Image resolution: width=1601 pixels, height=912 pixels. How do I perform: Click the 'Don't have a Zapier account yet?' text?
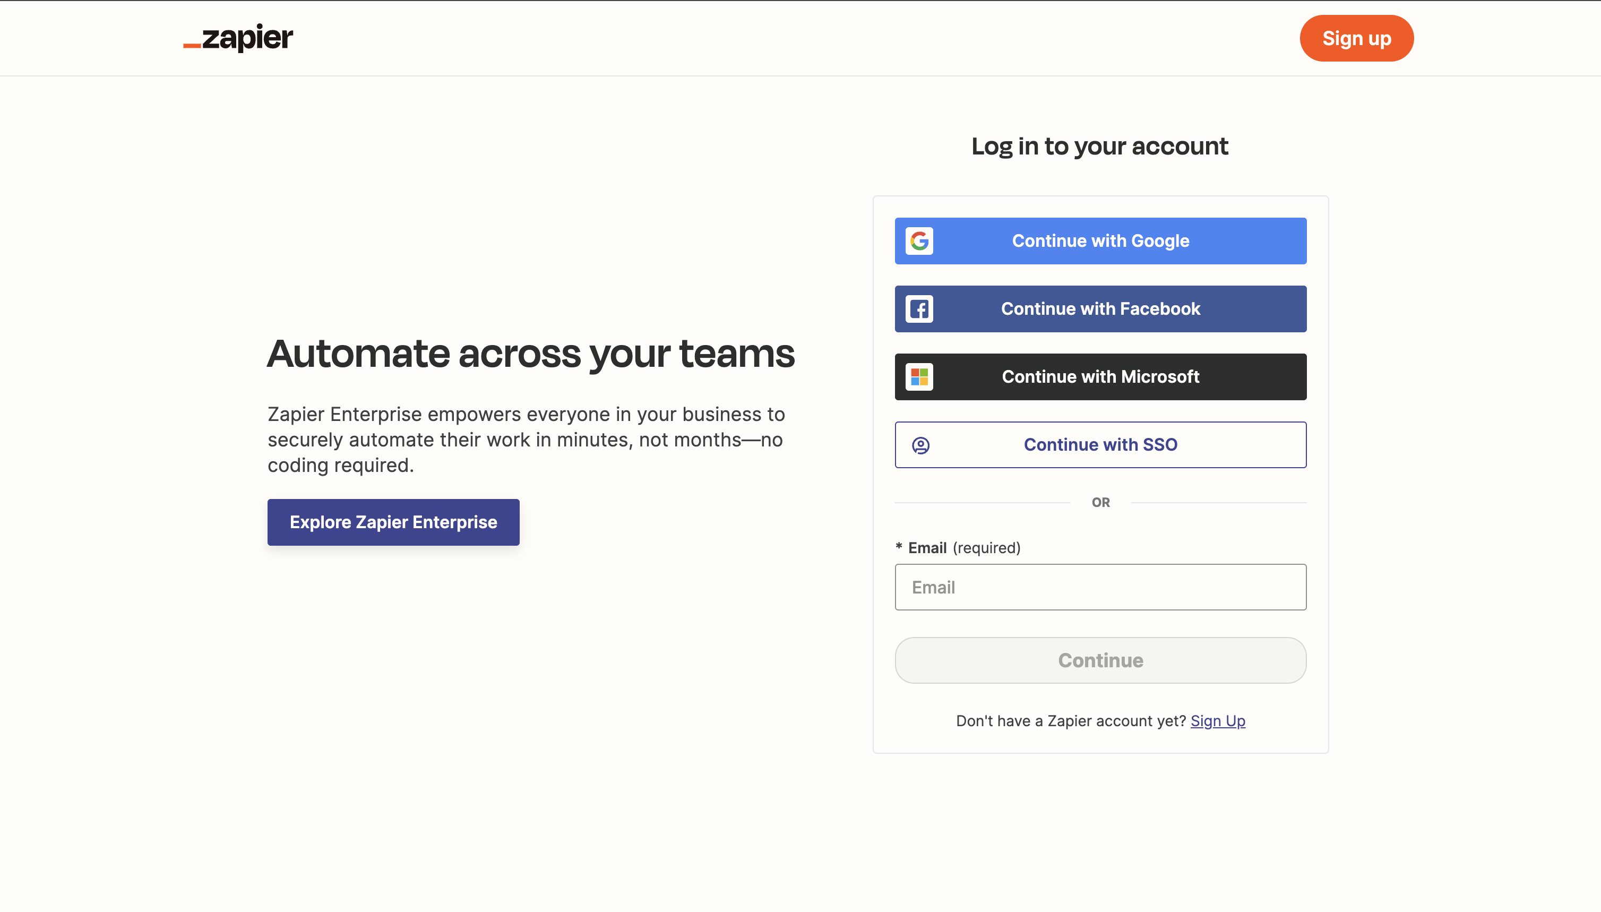pos(1071,721)
